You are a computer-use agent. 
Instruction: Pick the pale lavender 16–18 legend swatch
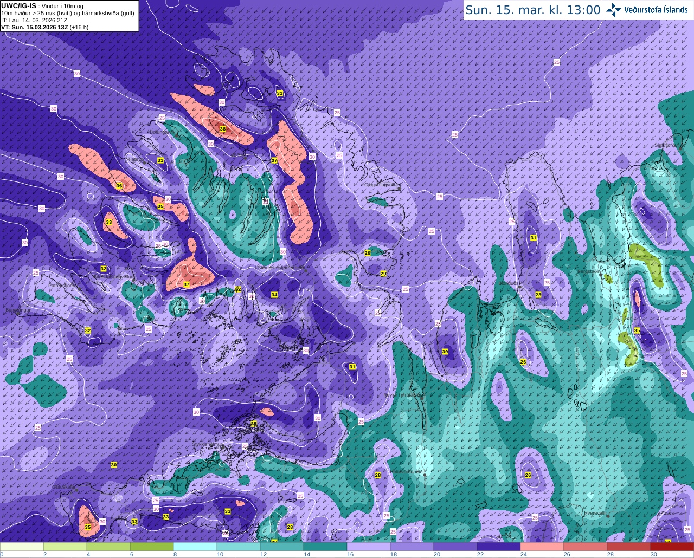(x=369, y=547)
